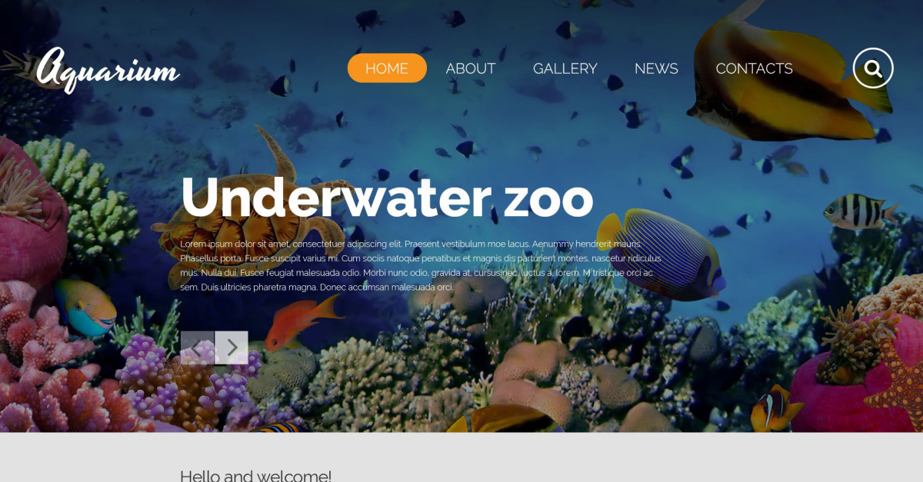
Task: Click the Hello and welcome heading
Action: 255,476
